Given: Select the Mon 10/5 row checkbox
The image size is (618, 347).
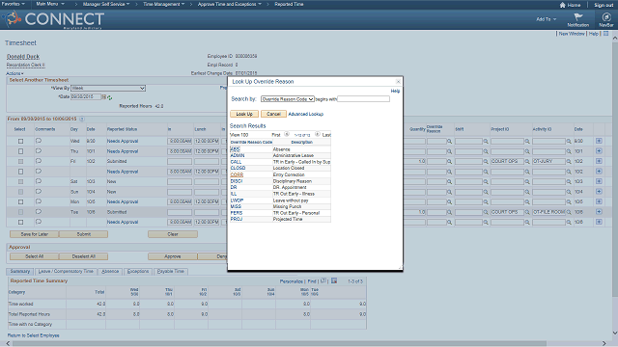Looking at the screenshot, I should (21, 201).
